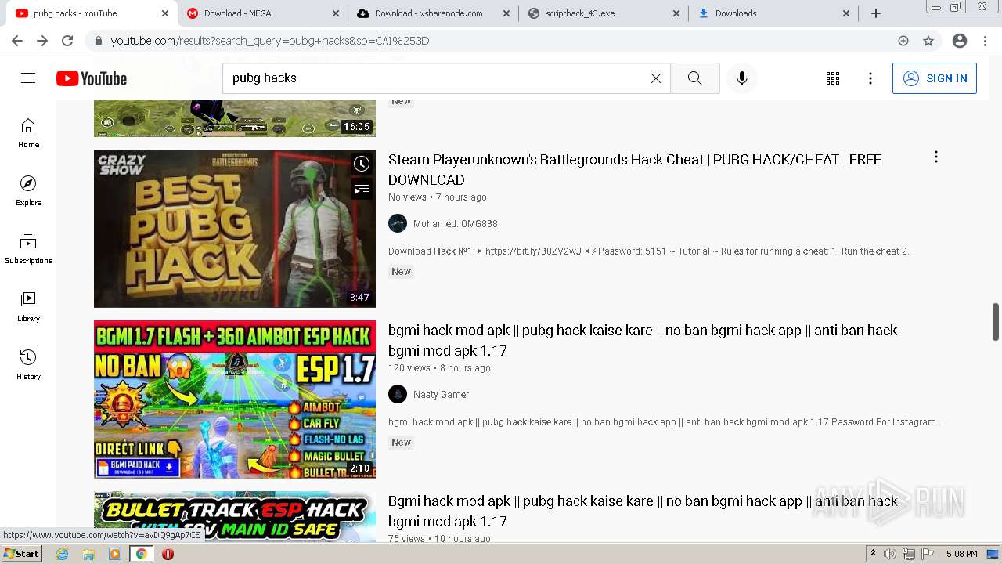The height and width of the screenshot is (564, 1002).
Task: Open BGMI 1.7 Flash Aimbot thumbnail
Action: (x=235, y=399)
